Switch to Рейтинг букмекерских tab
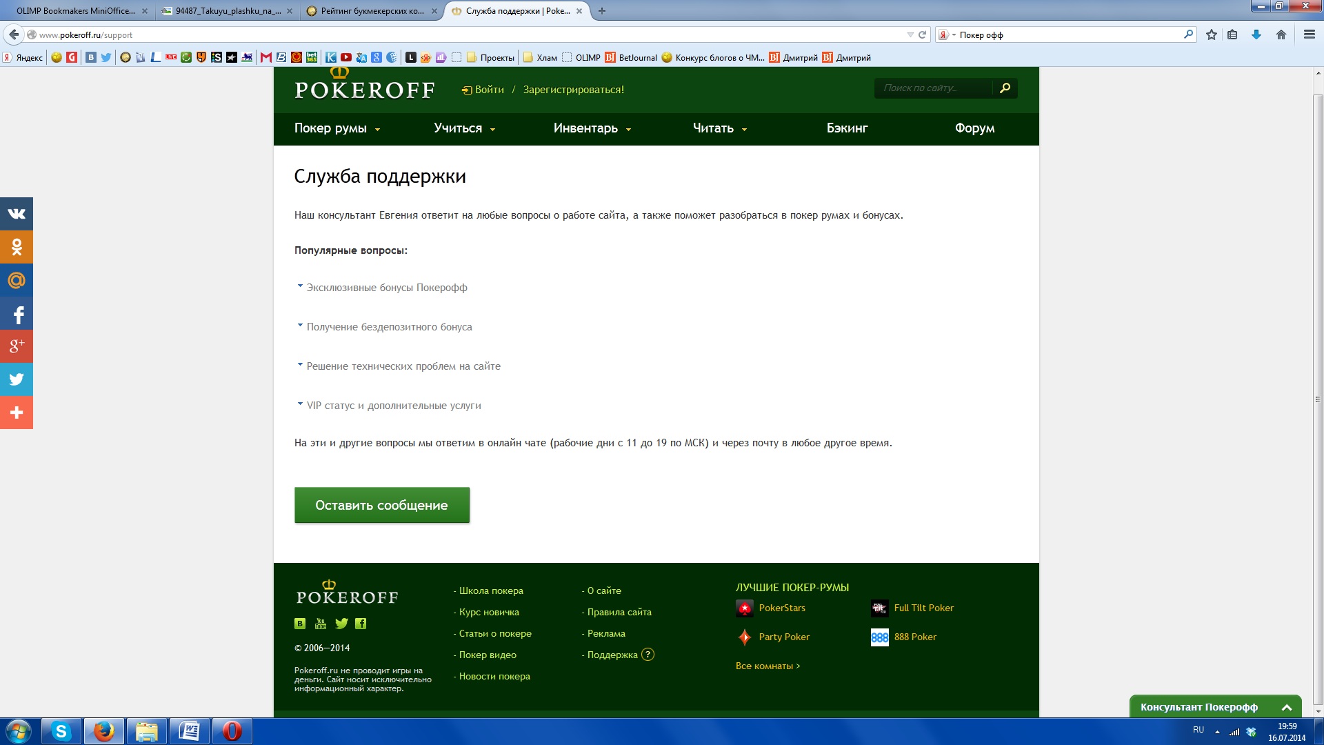 click(x=372, y=11)
